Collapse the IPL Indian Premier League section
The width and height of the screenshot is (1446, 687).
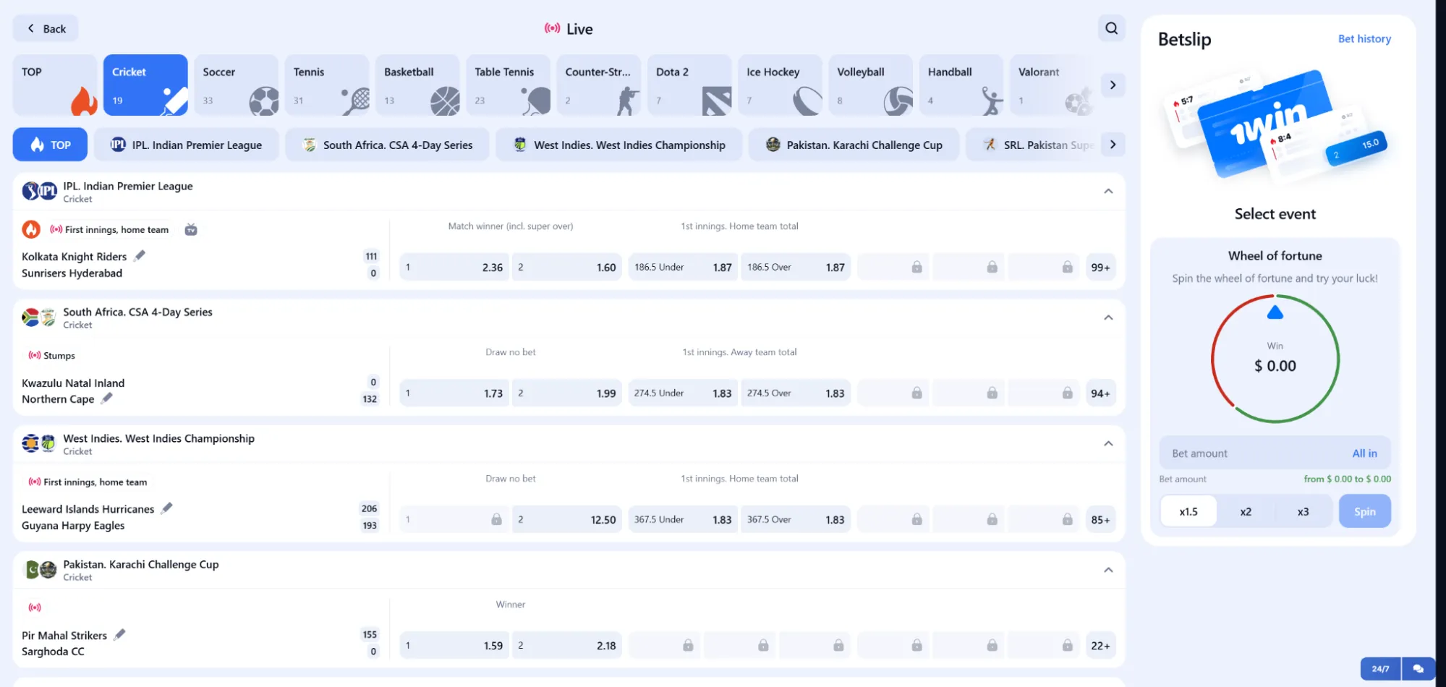1107,192
